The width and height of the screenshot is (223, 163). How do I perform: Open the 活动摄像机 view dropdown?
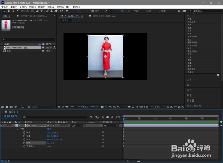[145, 107]
